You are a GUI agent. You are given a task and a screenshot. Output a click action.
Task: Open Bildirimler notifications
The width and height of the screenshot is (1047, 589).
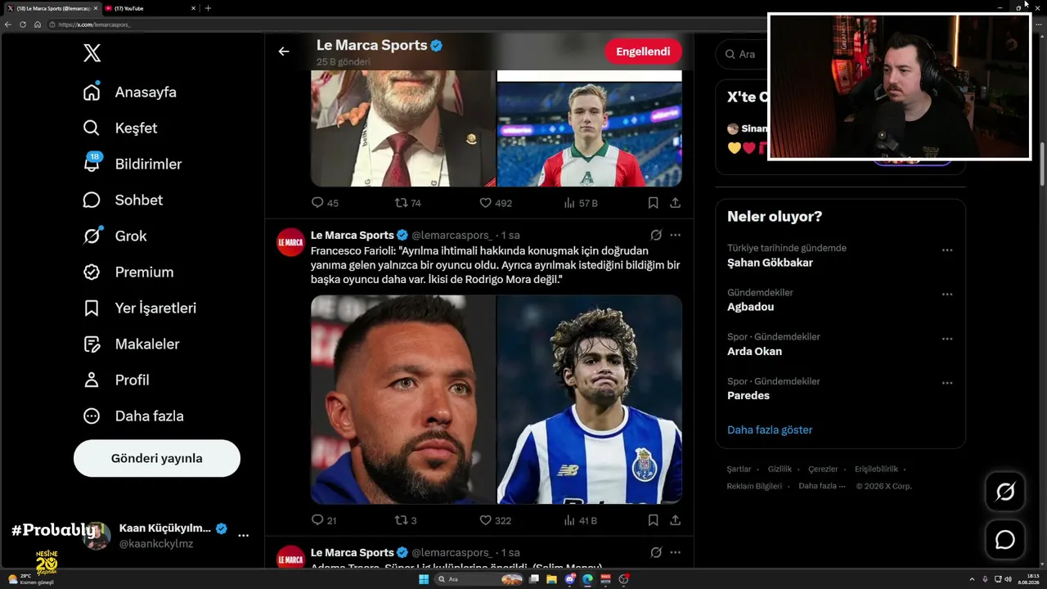133,164
